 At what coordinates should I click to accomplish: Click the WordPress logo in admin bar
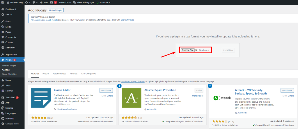[3, 2]
